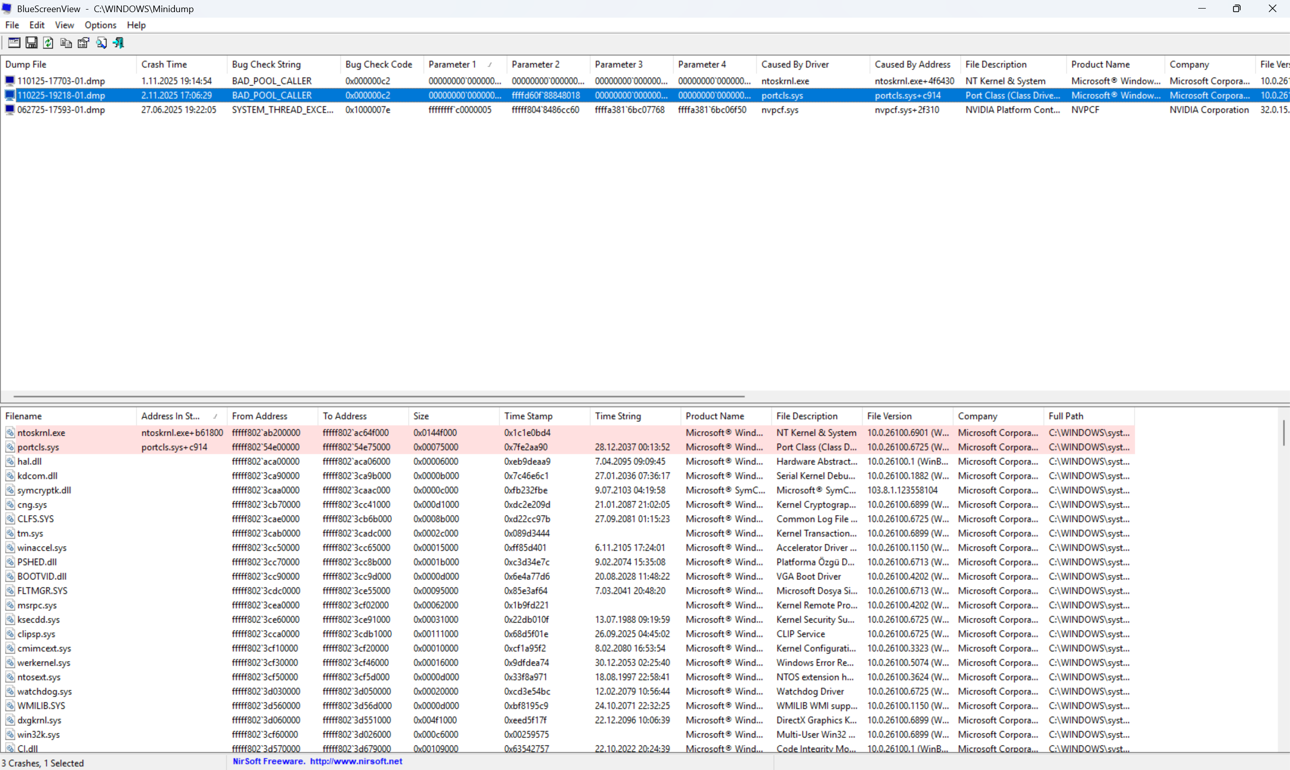Select ntosext.sys in driver list
This screenshot has height=770, width=1290.
click(x=39, y=677)
